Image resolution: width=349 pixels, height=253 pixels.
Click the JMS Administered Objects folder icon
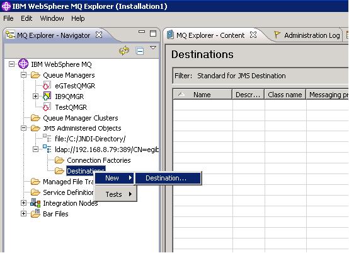35,128
